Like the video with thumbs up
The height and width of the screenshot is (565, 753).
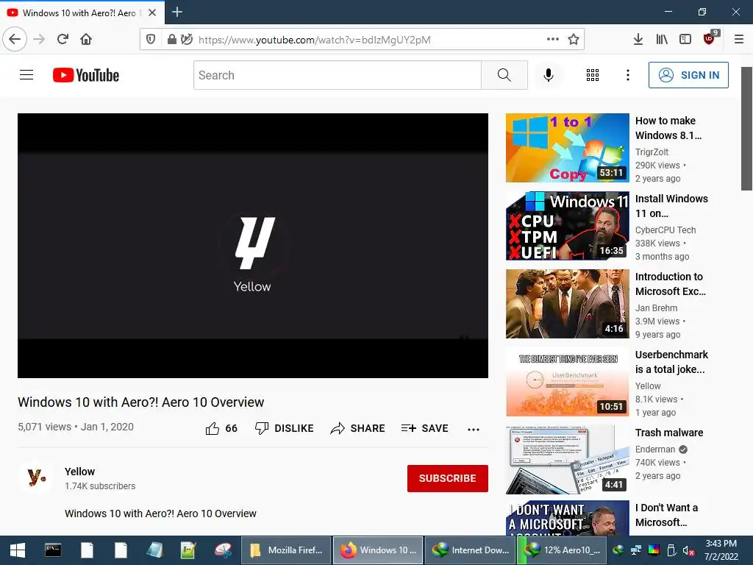coord(221,428)
